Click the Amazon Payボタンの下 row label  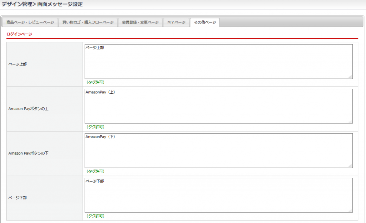(29, 153)
